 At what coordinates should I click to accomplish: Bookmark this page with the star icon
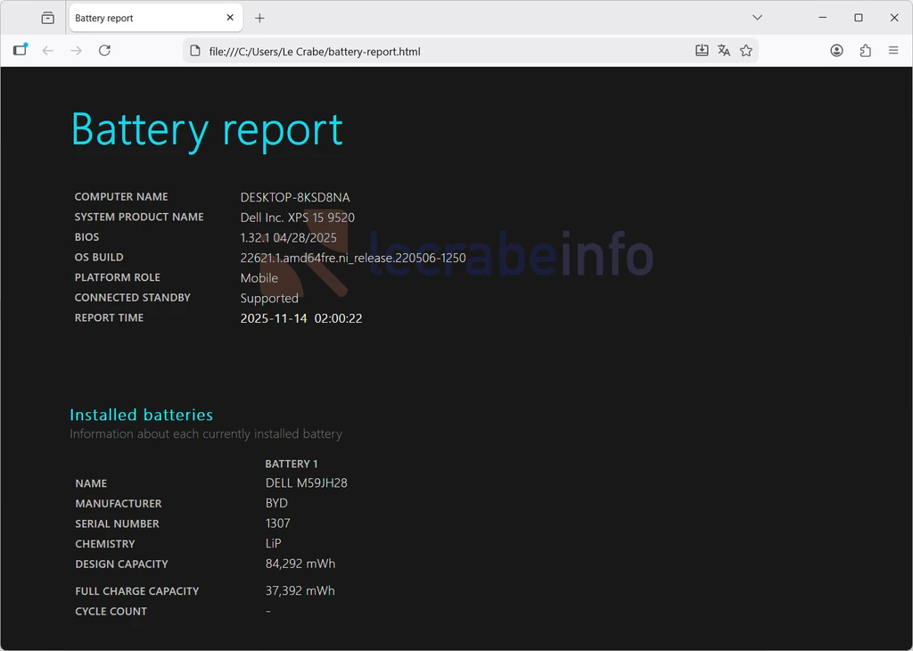click(746, 51)
